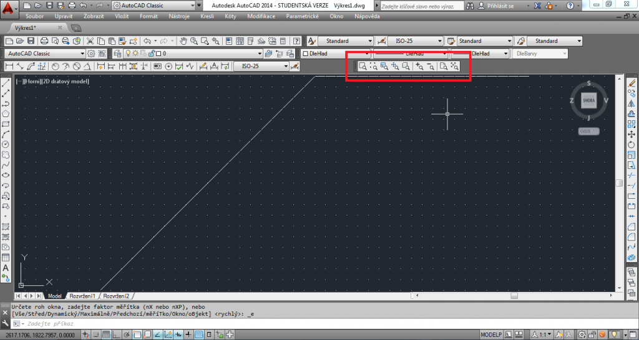
Task: Open the Layer Properties Manager icon
Action: 117,54
